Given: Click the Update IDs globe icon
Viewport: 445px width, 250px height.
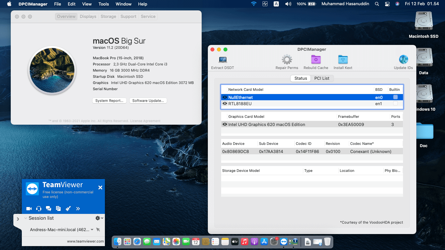Looking at the screenshot, I should pos(403,60).
